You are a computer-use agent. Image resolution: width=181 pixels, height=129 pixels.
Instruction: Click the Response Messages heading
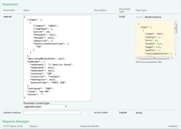(16, 122)
